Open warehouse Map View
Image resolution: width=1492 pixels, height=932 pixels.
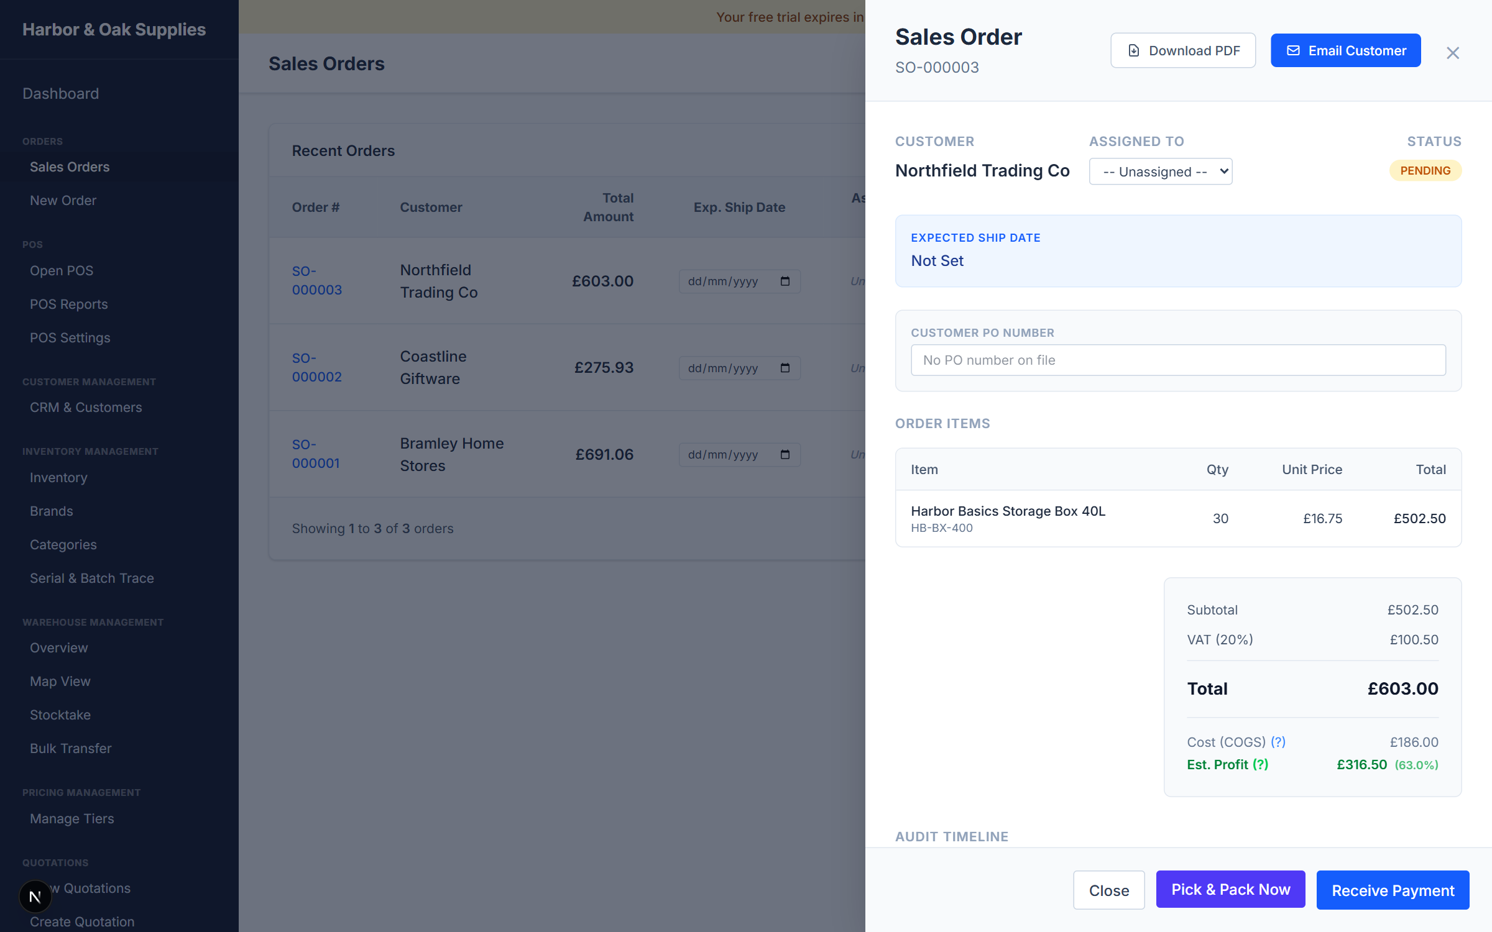[x=60, y=681]
